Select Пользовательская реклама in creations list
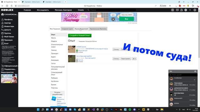The image size is (200, 112). coord(58,68)
